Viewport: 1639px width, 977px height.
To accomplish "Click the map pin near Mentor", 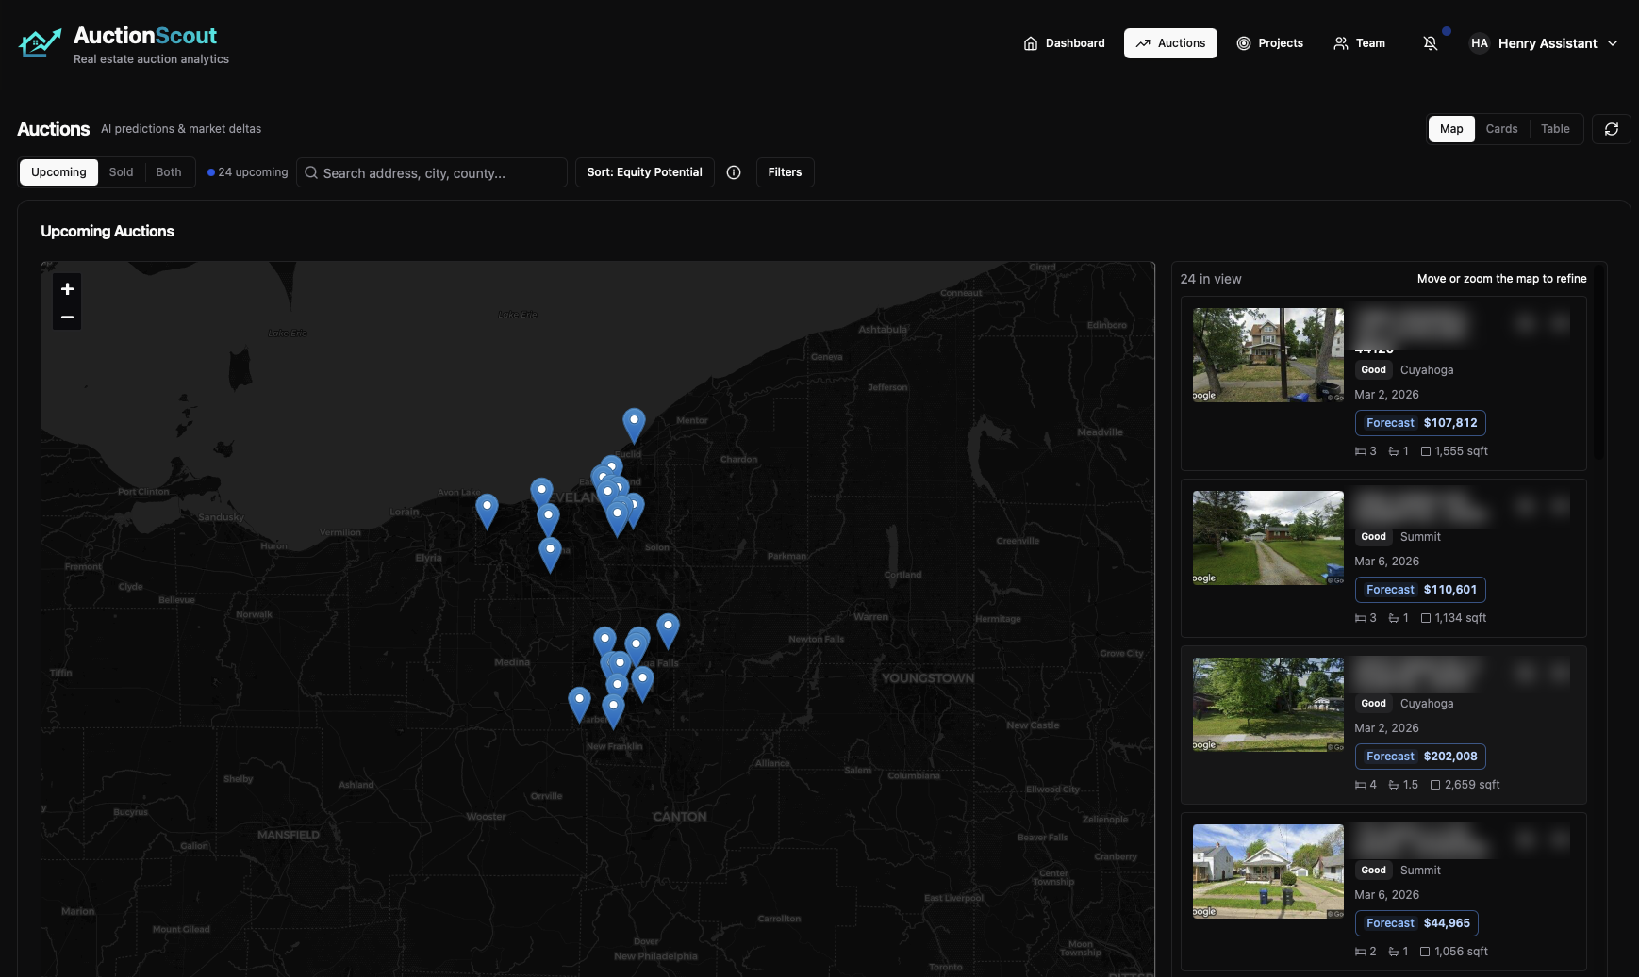I will (634, 423).
